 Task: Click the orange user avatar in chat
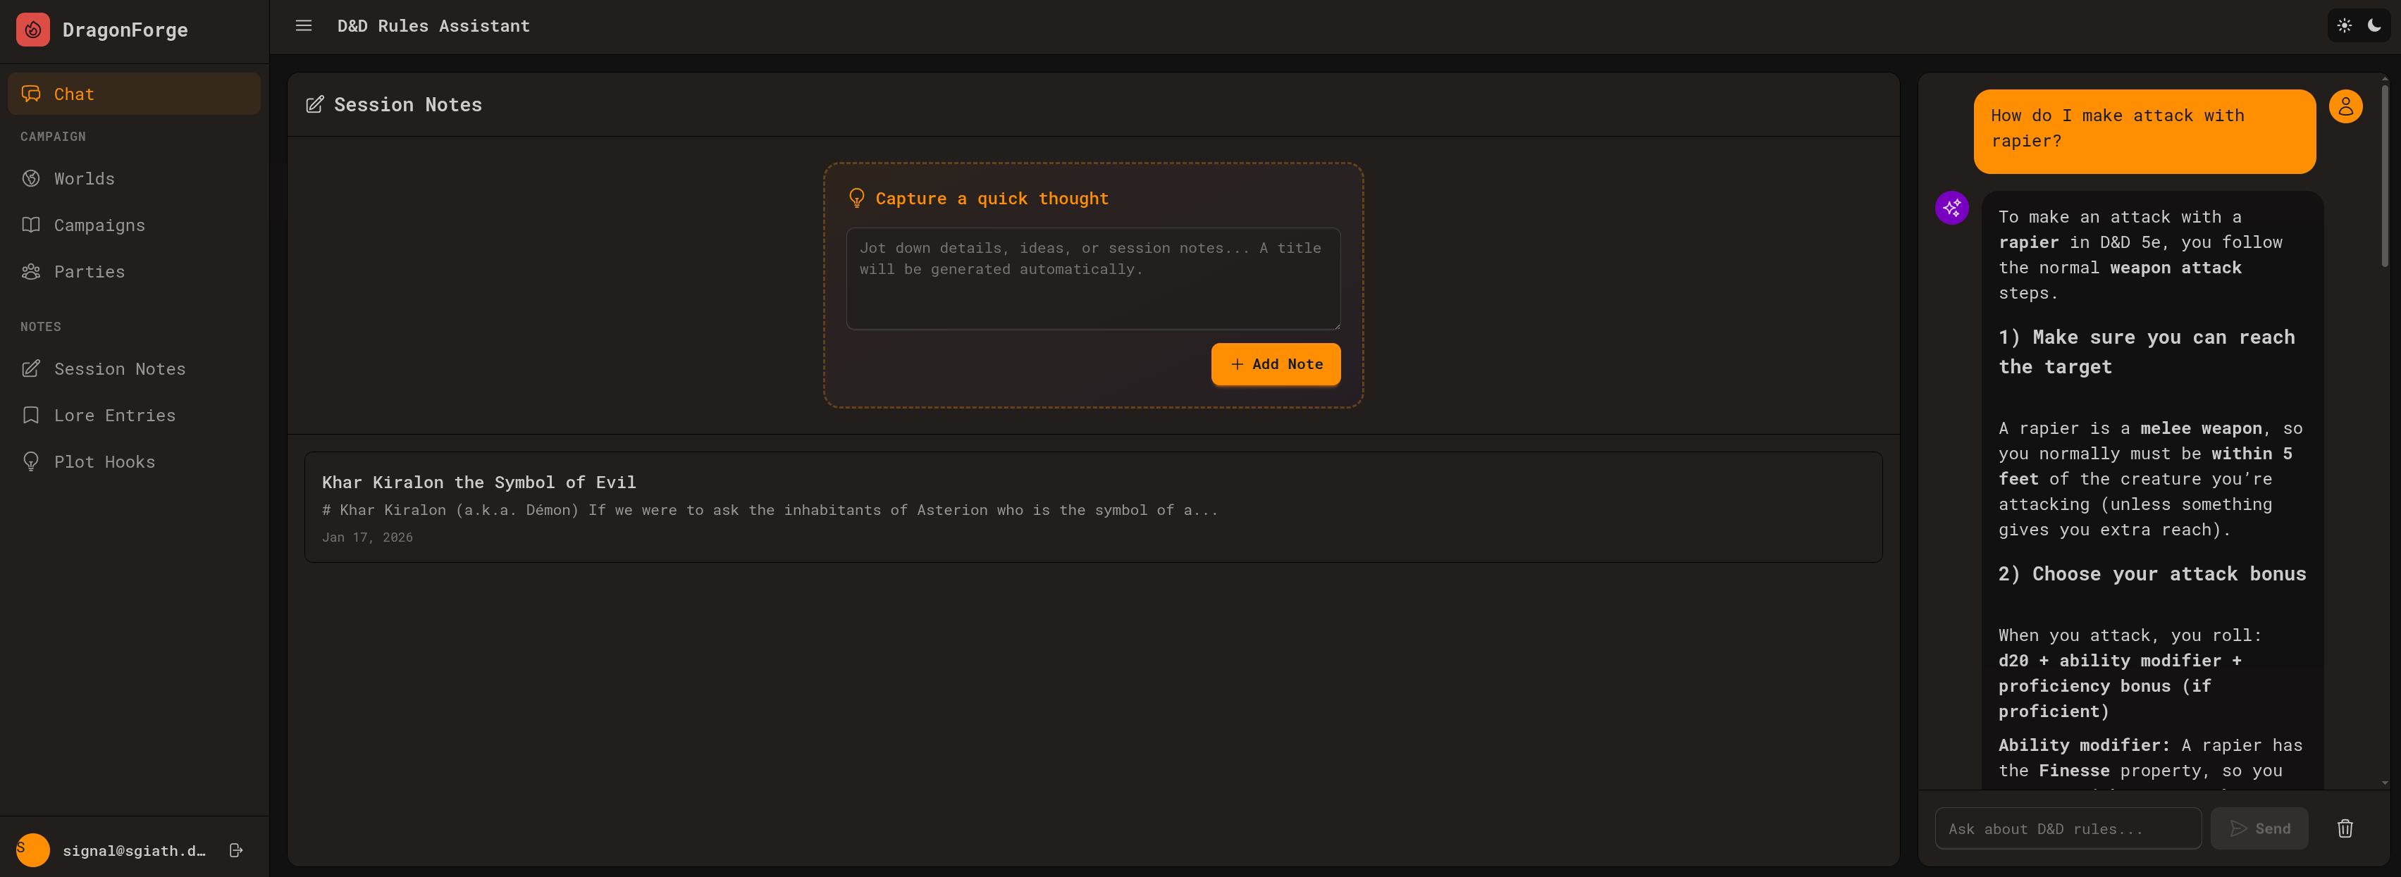click(x=2345, y=107)
